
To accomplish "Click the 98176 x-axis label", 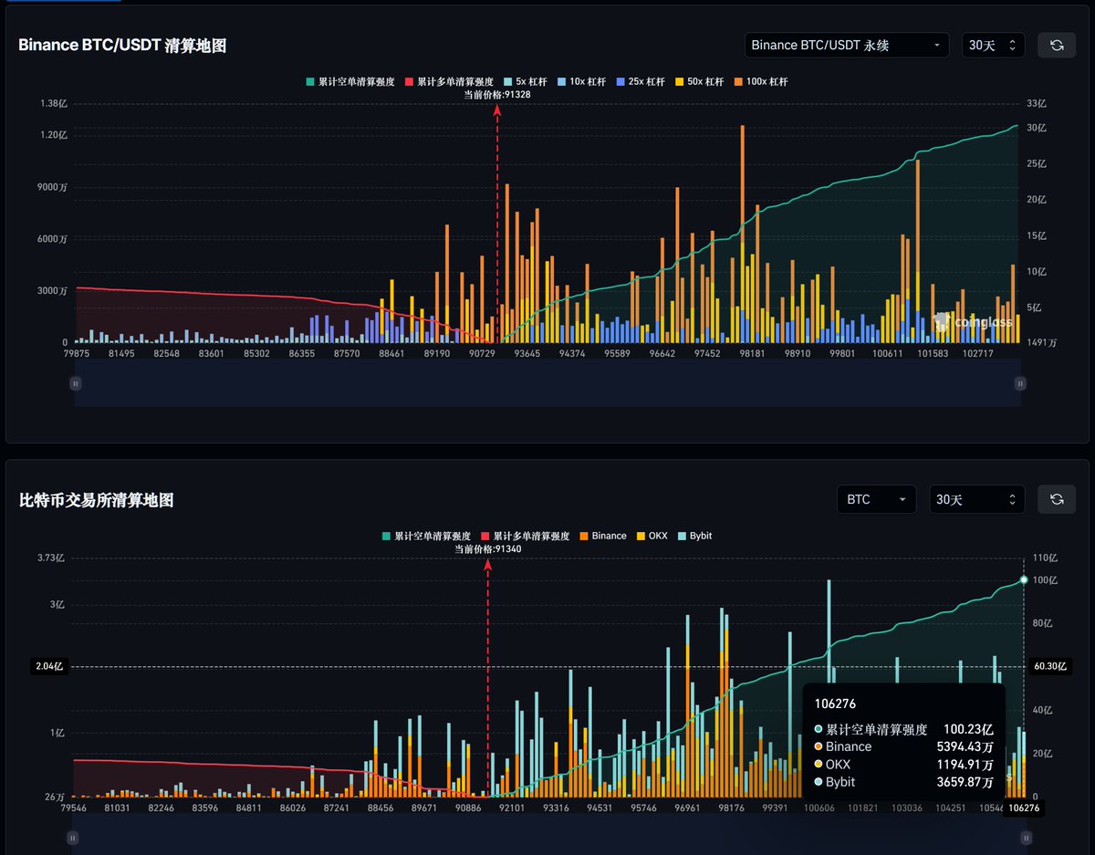I will coord(732,808).
